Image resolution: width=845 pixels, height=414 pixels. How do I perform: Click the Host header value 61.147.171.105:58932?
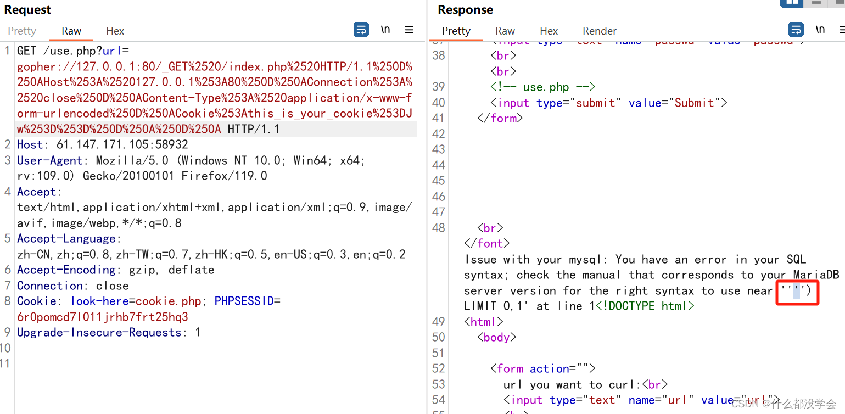pos(122,144)
